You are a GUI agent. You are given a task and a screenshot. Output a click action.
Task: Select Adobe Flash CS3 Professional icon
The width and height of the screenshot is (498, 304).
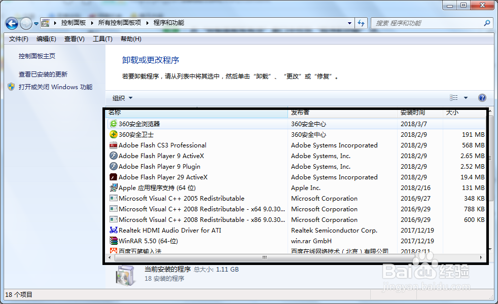(x=114, y=145)
